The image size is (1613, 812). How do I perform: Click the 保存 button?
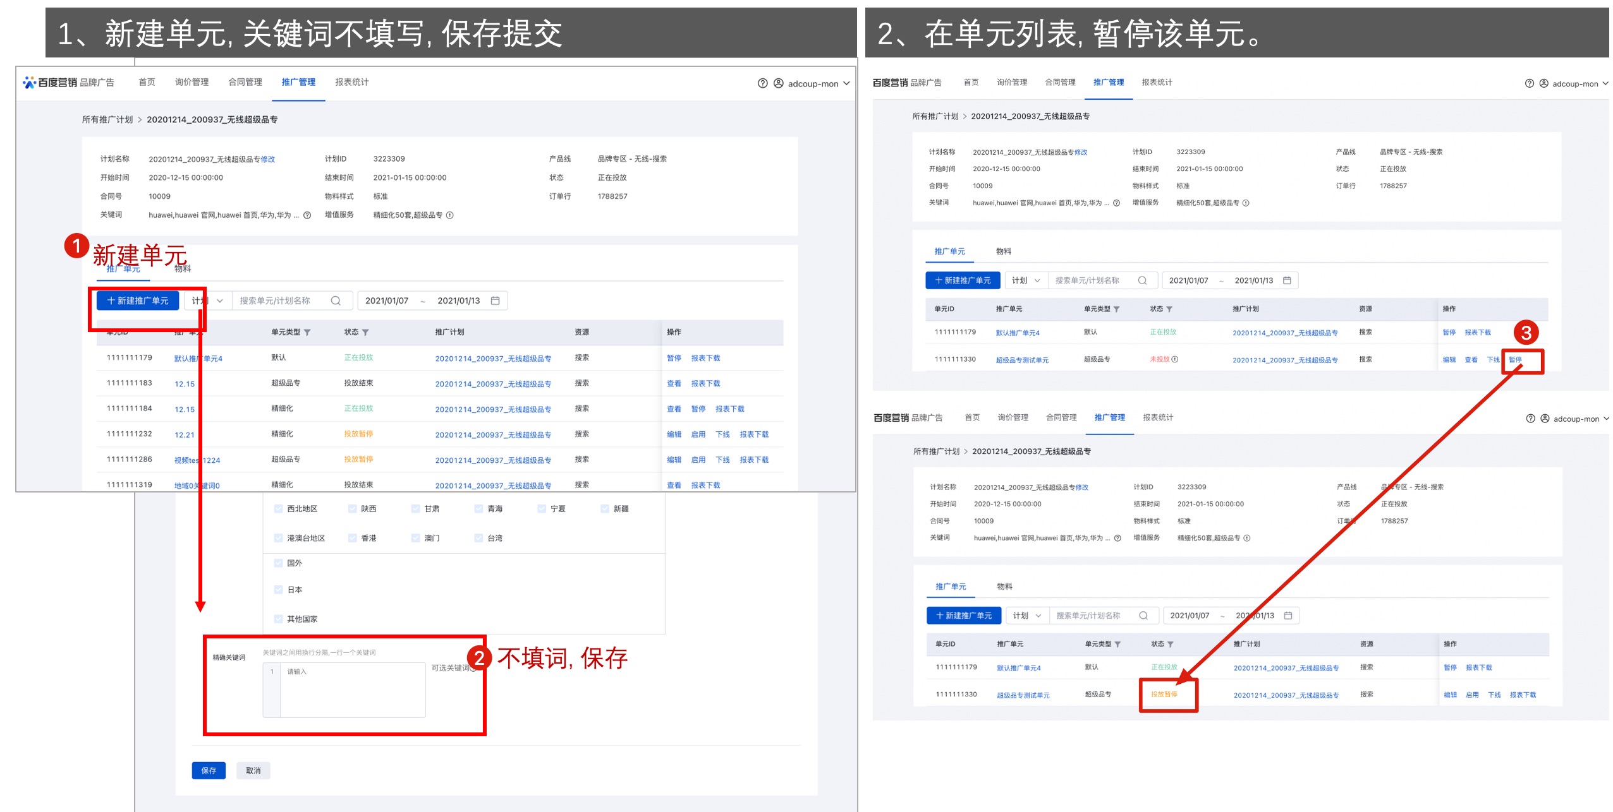[209, 770]
